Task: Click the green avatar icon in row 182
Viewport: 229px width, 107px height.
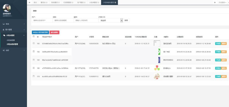Action: click(159, 52)
